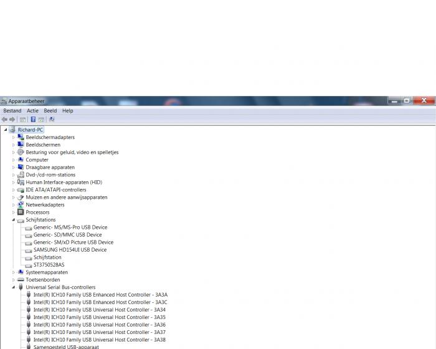436x349 pixels.
Task: Select SAMSUNG HD154UI USB Device
Action: [x=70, y=250]
